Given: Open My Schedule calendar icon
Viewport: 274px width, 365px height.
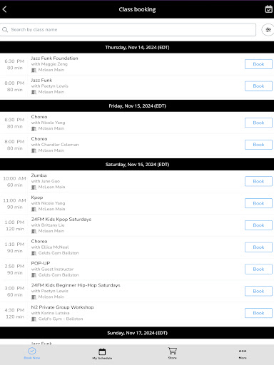Looking at the screenshot, I should [x=102, y=351].
